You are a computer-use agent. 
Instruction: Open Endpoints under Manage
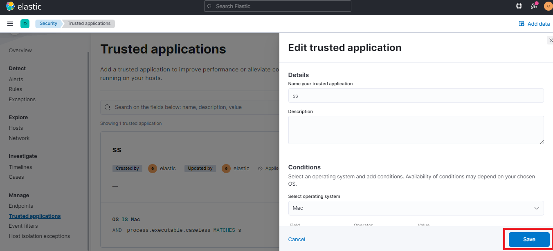(20, 206)
